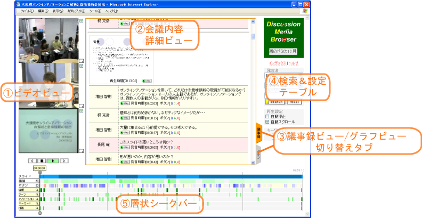Disable the 自動スクロール option
Screen dimensions: 422x218
(x=267, y=122)
